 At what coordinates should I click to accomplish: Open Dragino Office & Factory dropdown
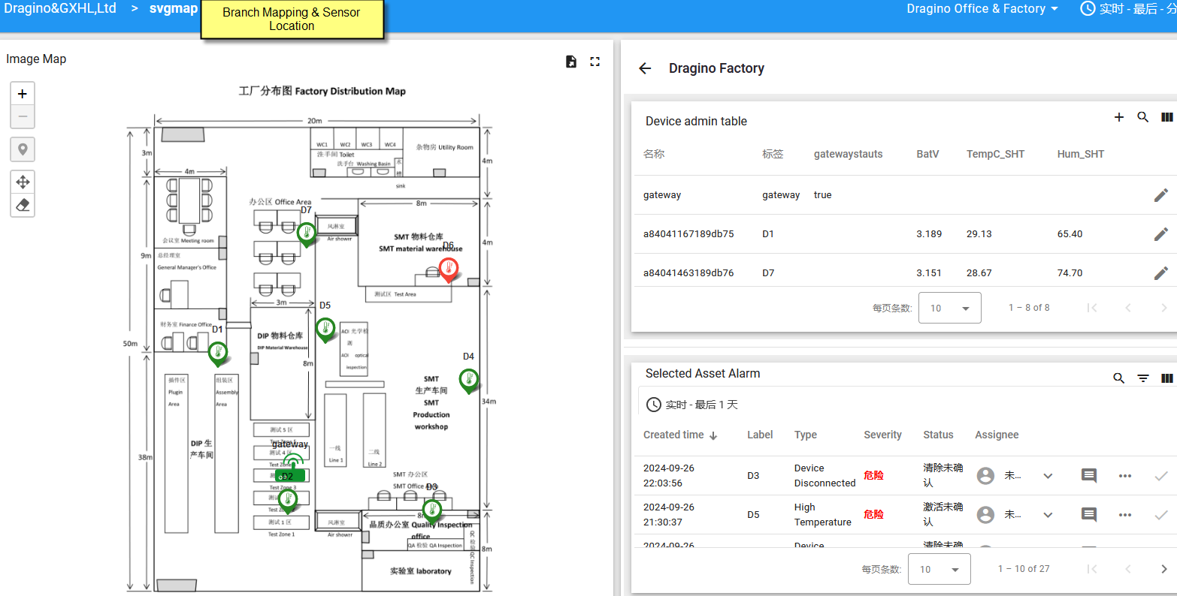click(x=982, y=9)
